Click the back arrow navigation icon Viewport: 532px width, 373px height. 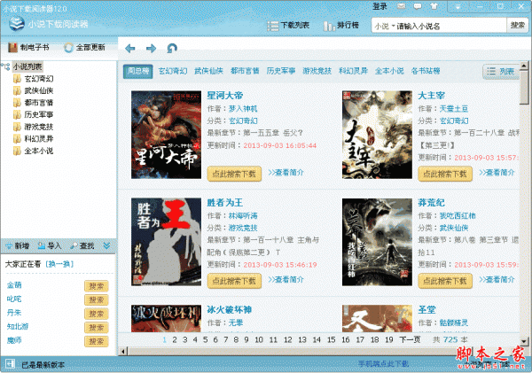pyautogui.click(x=130, y=48)
